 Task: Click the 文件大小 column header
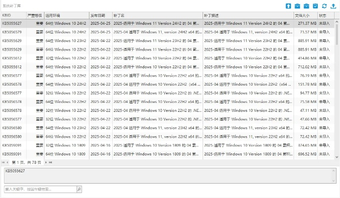305,15
